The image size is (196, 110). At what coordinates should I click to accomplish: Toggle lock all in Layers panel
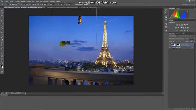pyautogui.click(x=180, y=42)
